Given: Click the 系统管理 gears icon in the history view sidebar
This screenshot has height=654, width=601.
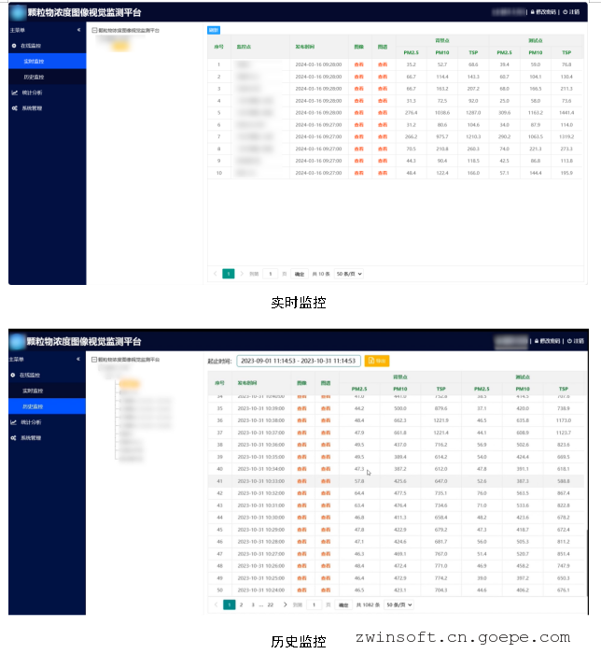Looking at the screenshot, I should 14,437.
